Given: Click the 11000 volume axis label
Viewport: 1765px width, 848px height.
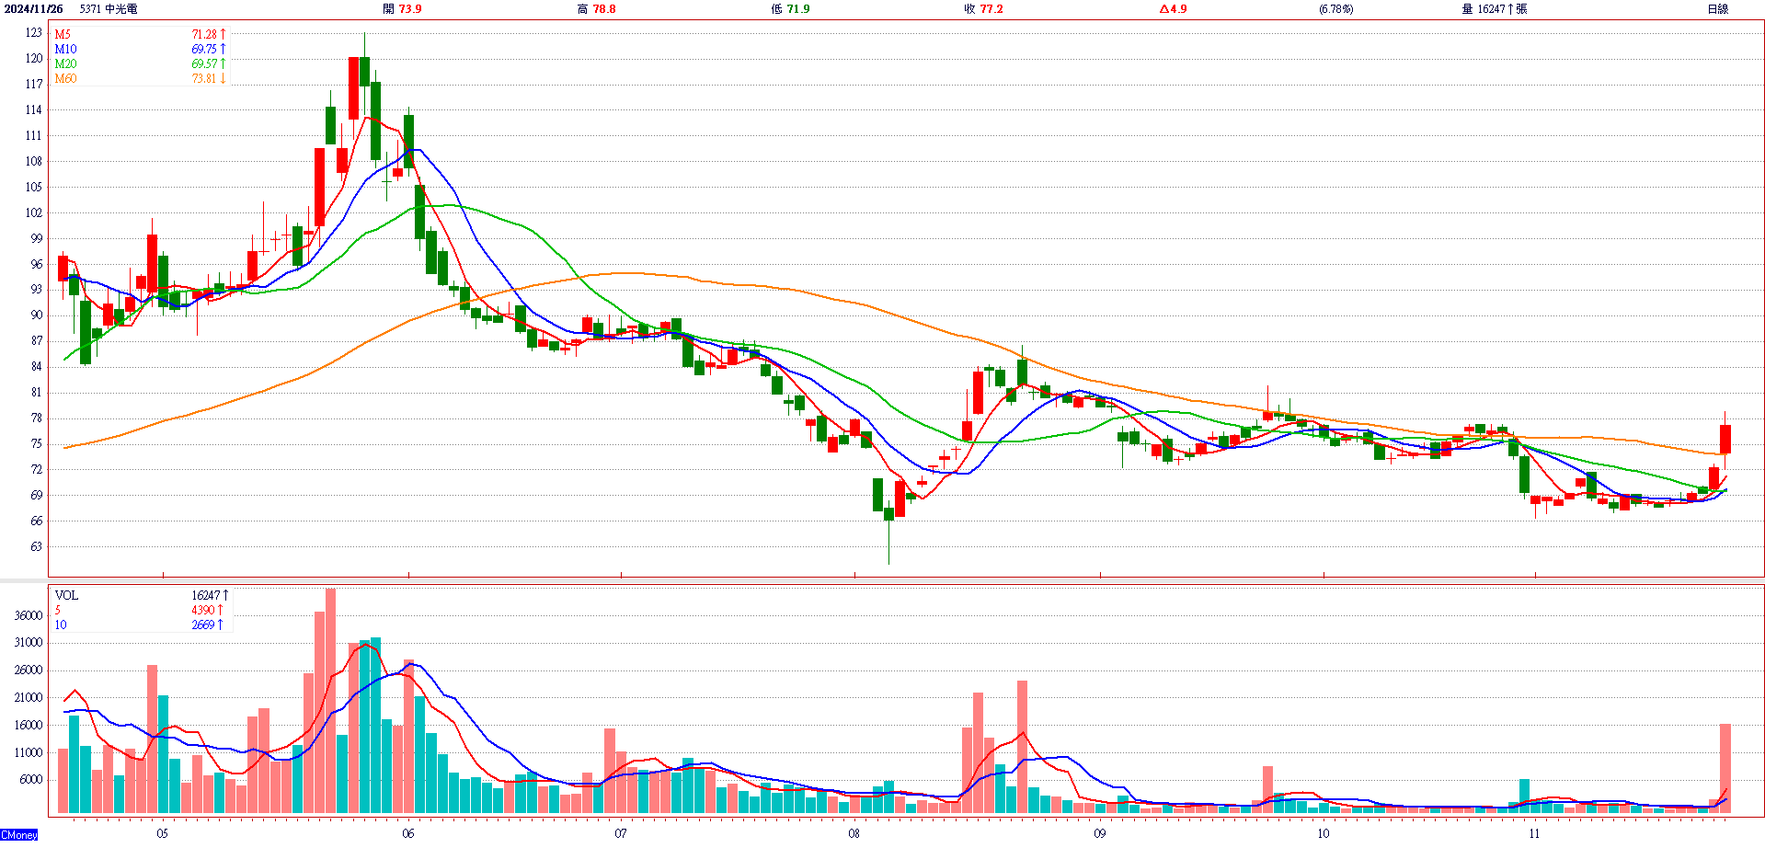Looking at the screenshot, I should 29,752.
